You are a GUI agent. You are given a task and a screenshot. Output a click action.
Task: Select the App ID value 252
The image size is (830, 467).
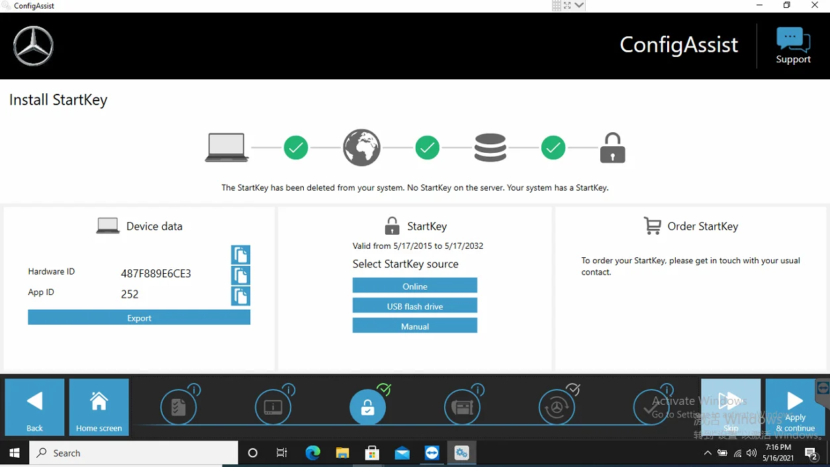coord(130,294)
